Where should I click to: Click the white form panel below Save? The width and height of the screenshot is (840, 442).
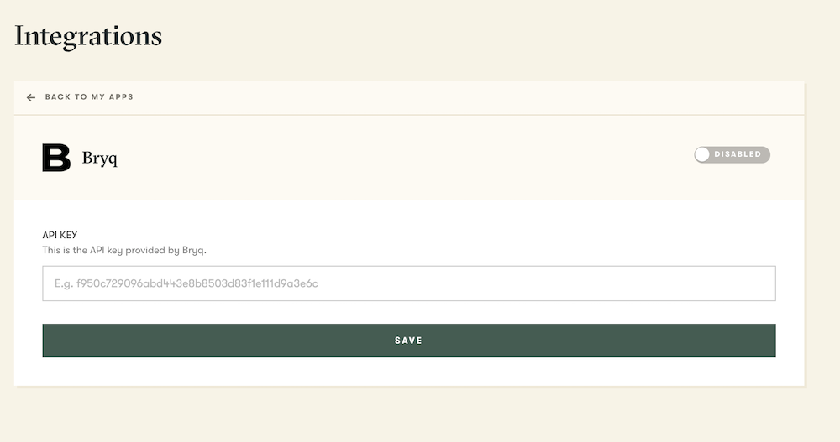click(x=409, y=372)
